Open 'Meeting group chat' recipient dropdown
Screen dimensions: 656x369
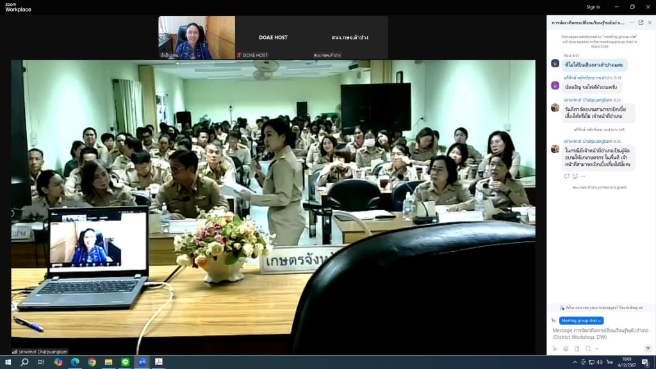[581, 320]
